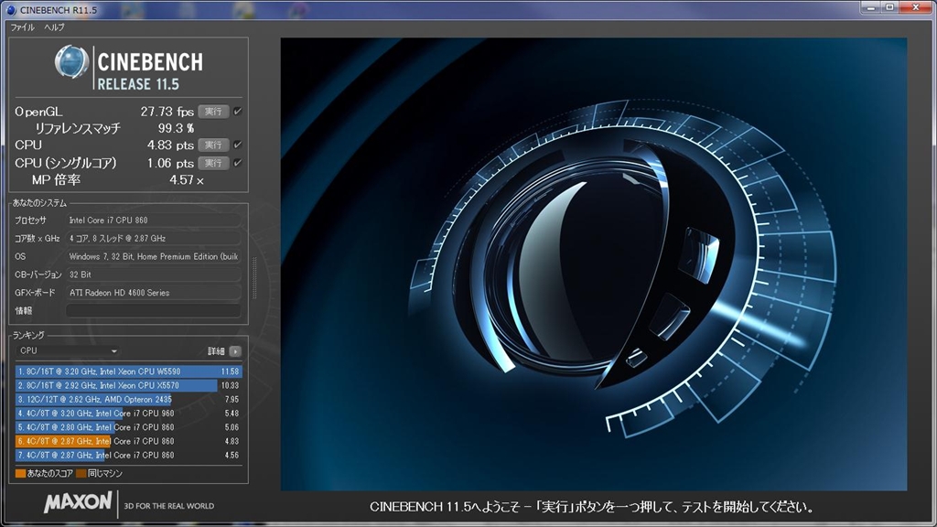The image size is (937, 527).
Task: Open the ファイル menu
Action: point(22,27)
